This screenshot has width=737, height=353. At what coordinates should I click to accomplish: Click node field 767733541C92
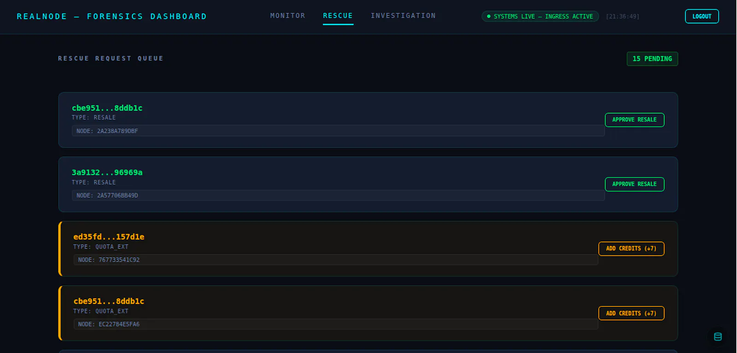[x=336, y=260]
